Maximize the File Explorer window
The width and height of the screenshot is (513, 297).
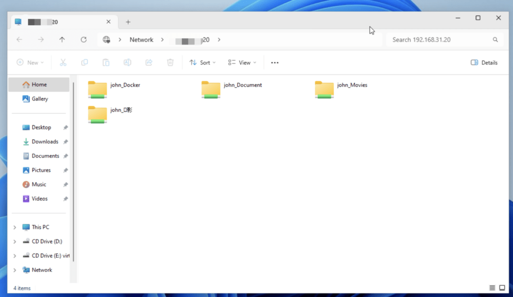point(478,18)
